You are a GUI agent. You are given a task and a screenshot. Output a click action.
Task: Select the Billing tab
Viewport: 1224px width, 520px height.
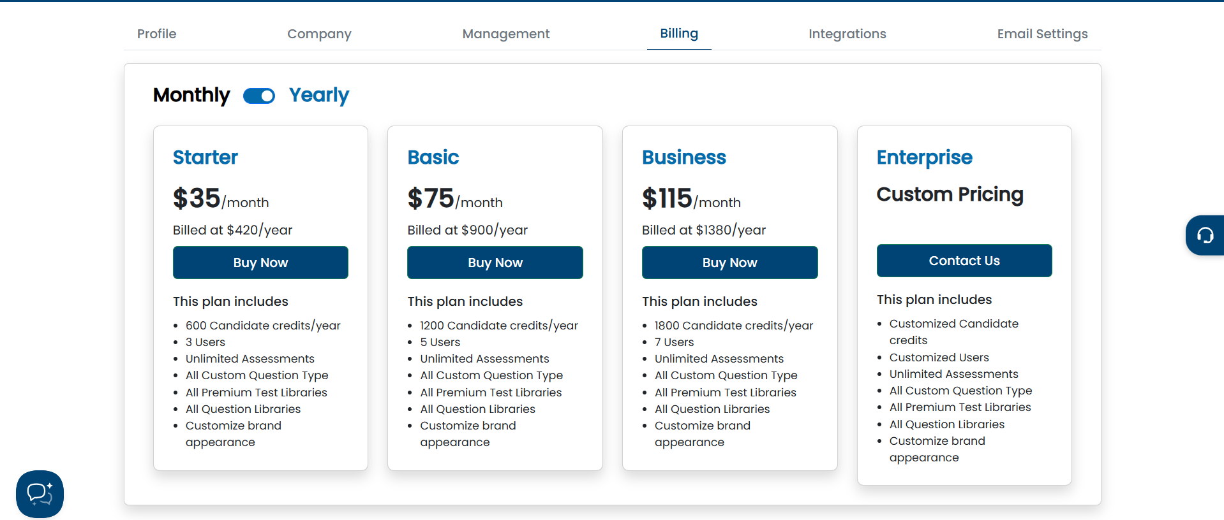678,33
